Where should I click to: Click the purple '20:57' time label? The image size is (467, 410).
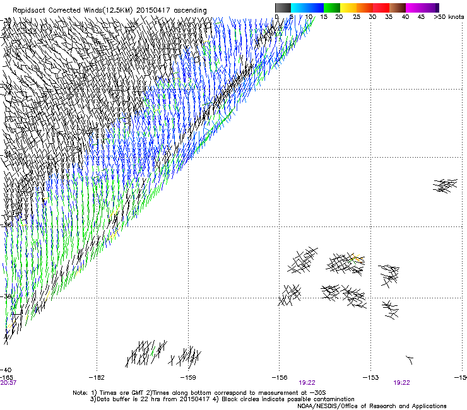point(8,383)
